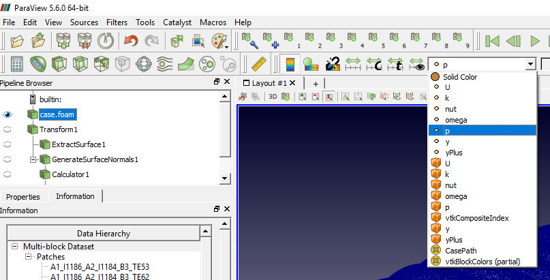Open the color array dropdown arrow
Screen dimensions: 550x280
[x=532, y=65]
